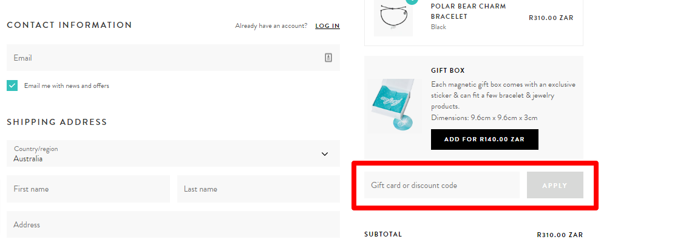The height and width of the screenshot is (245, 686).
Task: Click the Polar Bear bracelet thumbnail
Action: 393,17
